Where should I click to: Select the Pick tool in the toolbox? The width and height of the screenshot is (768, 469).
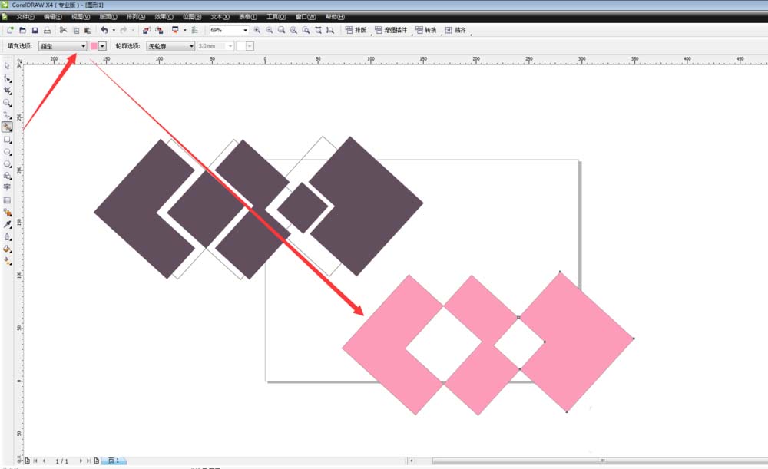tap(7, 65)
